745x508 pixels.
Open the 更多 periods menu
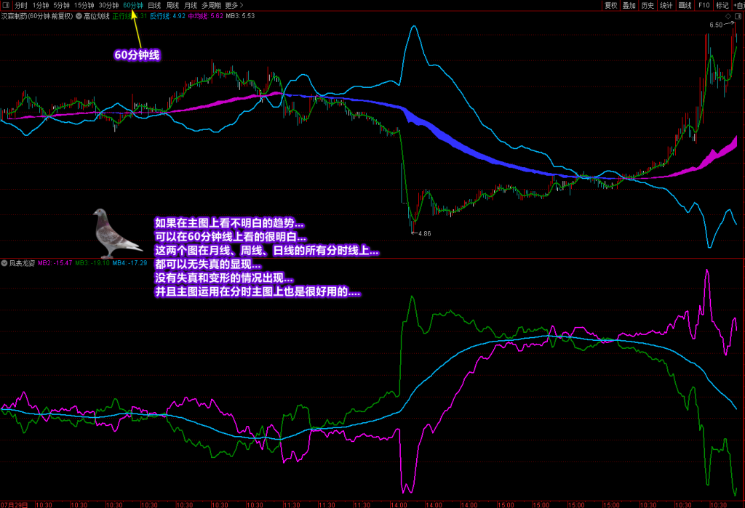click(234, 5)
